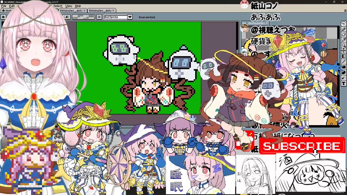
Task: Click the 紙山コノ channel name text
Action: pos(264,5)
